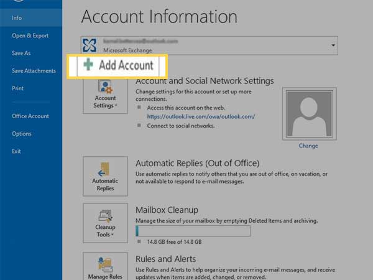This screenshot has height=280, width=373.
Task: Exit Outlook from the sidebar
Action: (x=16, y=151)
